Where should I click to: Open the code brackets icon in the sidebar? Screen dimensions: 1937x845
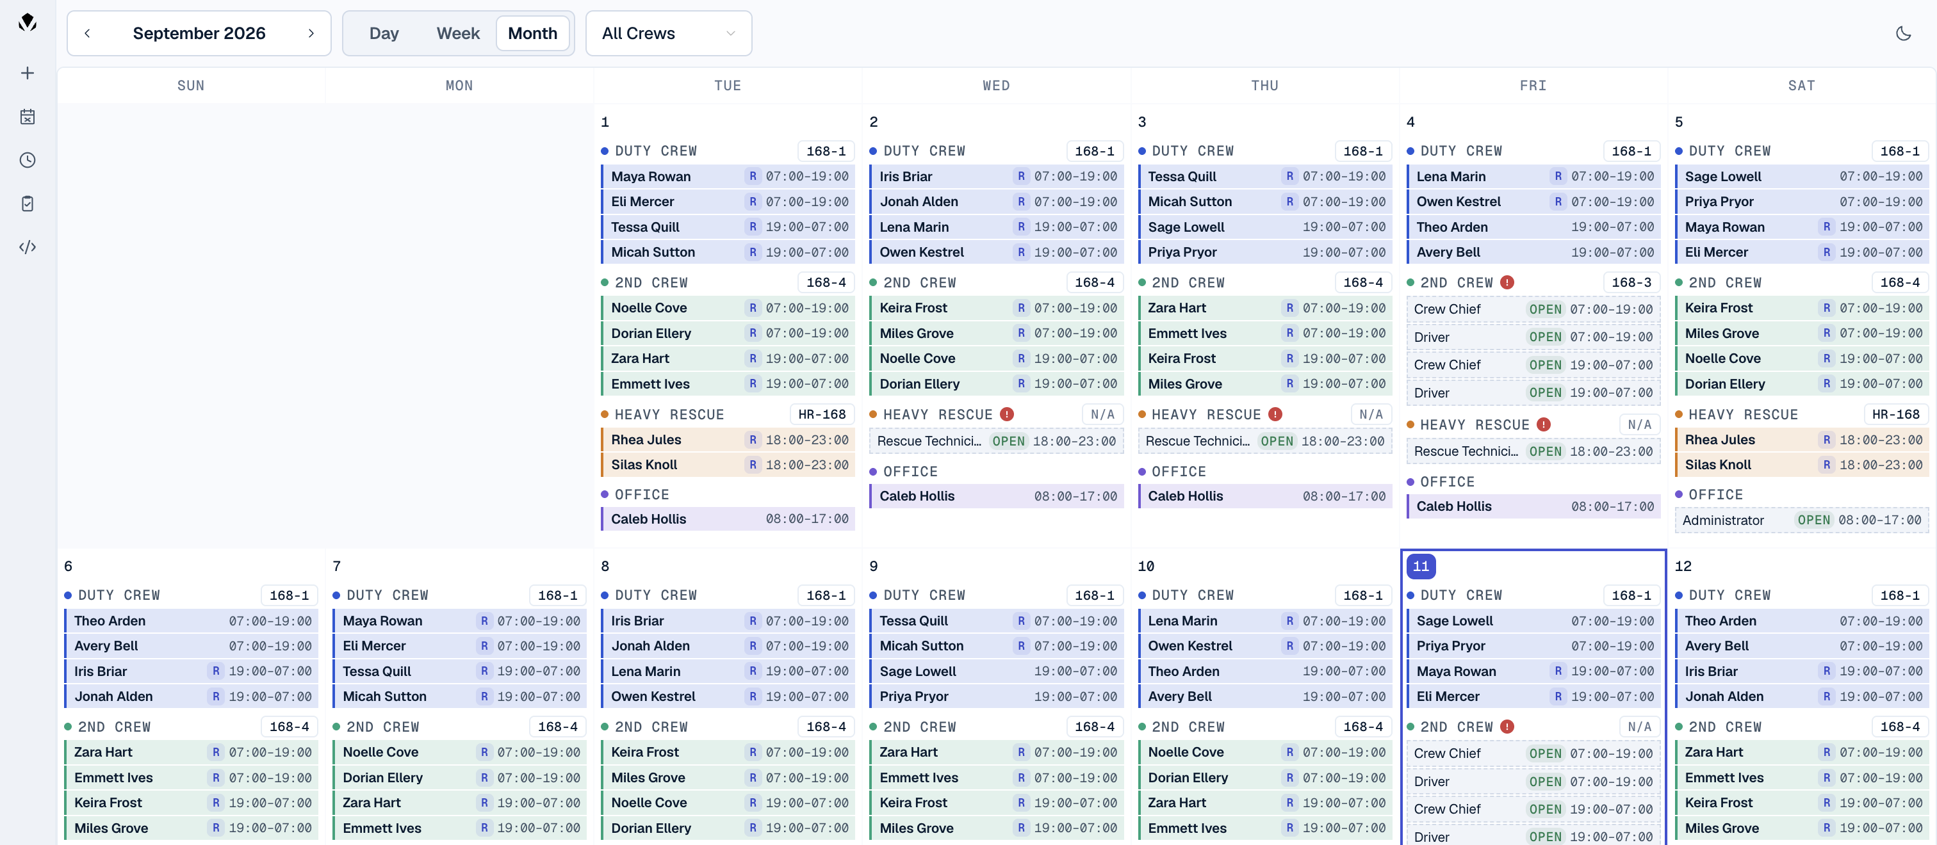click(28, 247)
